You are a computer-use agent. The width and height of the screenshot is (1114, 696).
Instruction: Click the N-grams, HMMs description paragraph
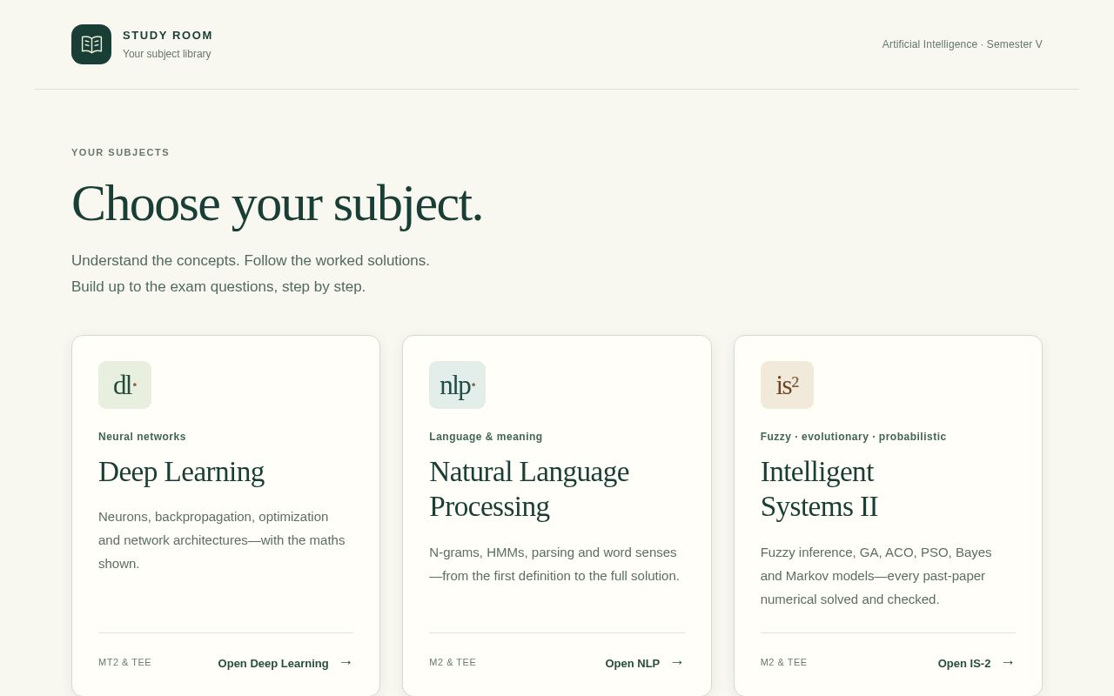tap(554, 564)
